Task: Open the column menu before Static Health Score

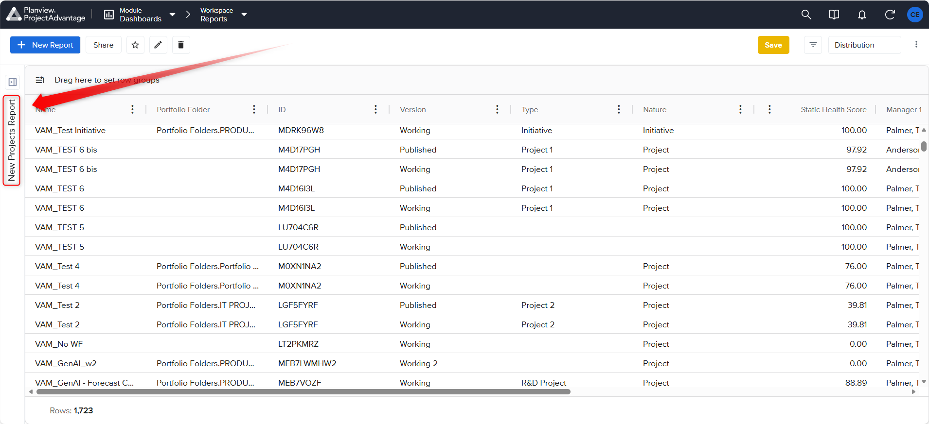Action: 769,109
